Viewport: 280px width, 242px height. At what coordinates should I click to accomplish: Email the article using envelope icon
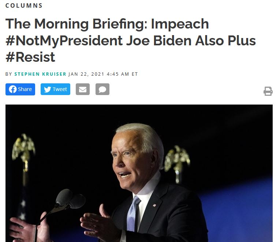tap(83, 89)
